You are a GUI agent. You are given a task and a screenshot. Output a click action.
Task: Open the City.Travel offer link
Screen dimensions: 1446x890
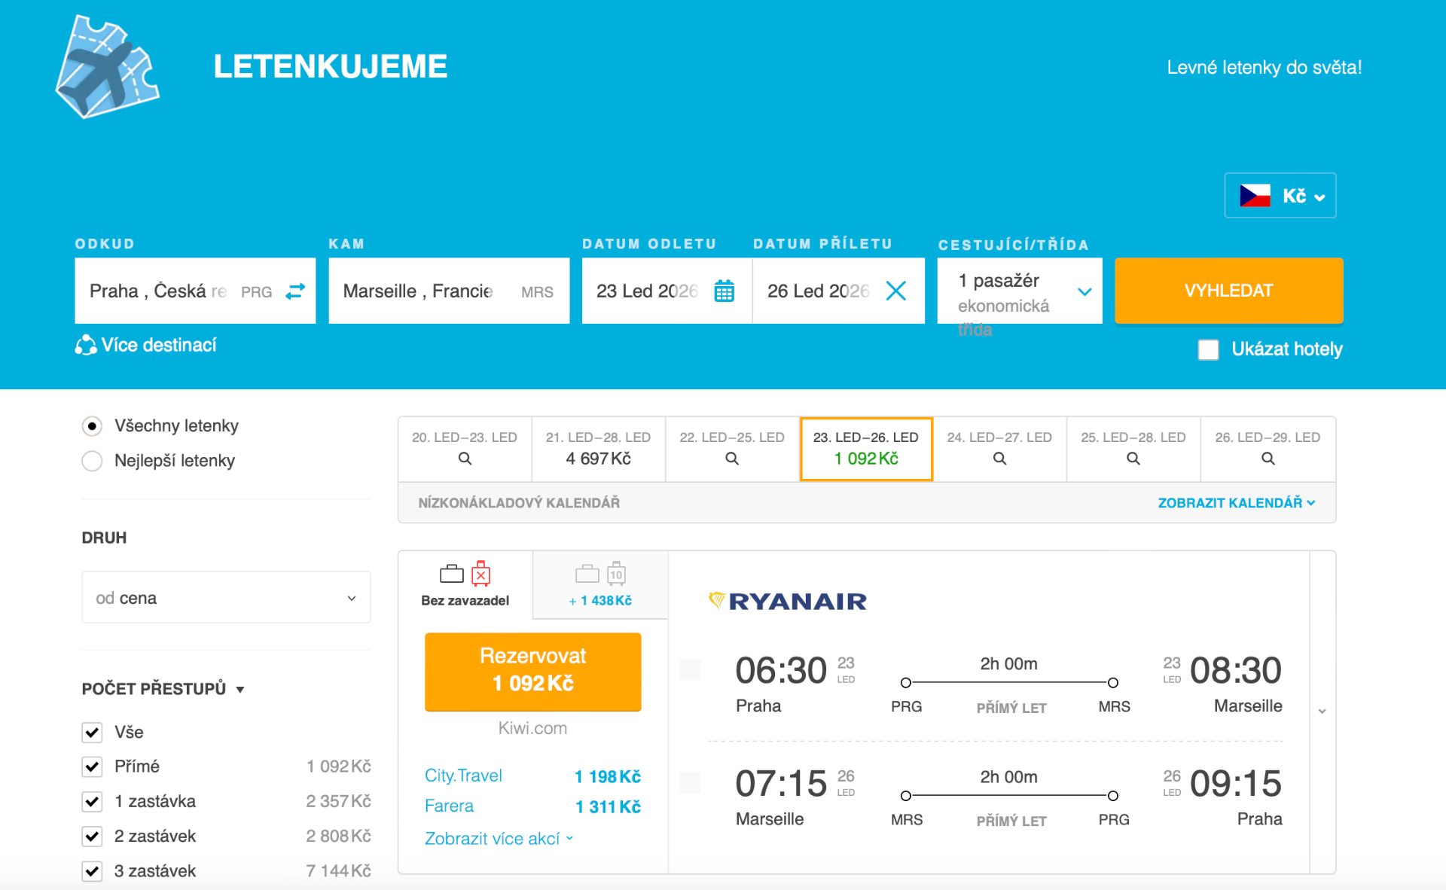[463, 776]
